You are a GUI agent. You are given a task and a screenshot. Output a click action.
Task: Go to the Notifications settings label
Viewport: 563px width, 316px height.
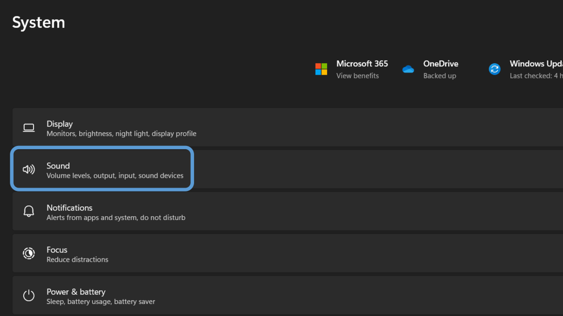[x=69, y=208]
